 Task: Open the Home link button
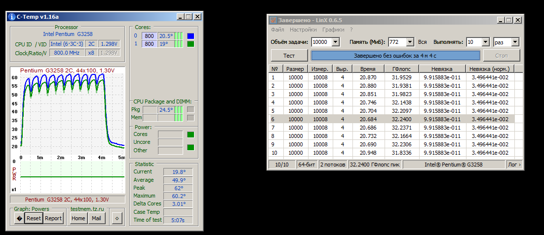click(78, 218)
